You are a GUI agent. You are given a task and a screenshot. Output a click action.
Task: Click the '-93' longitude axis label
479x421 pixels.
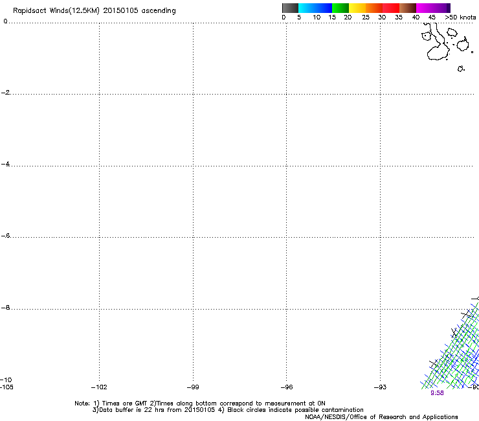click(x=381, y=387)
